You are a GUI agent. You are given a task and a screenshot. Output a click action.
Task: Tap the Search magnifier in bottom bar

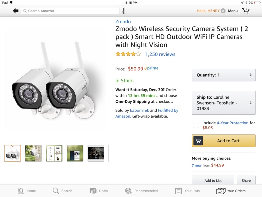point(56,191)
